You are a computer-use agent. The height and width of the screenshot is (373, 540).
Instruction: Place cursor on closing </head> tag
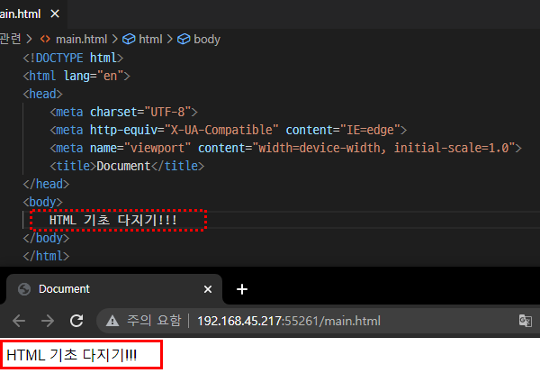pyautogui.click(x=46, y=184)
